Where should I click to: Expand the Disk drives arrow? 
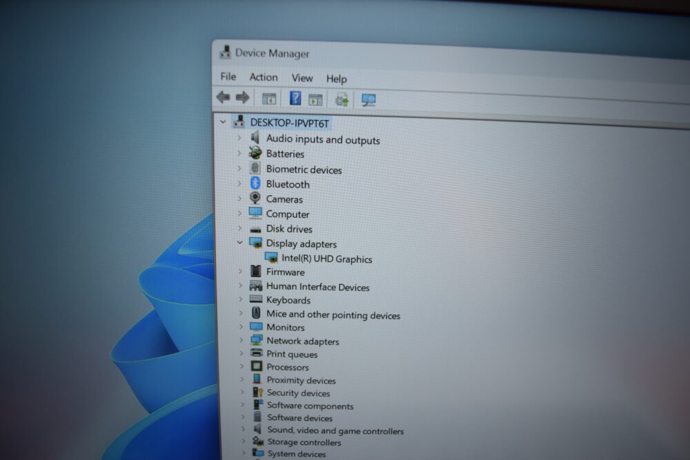(240, 228)
